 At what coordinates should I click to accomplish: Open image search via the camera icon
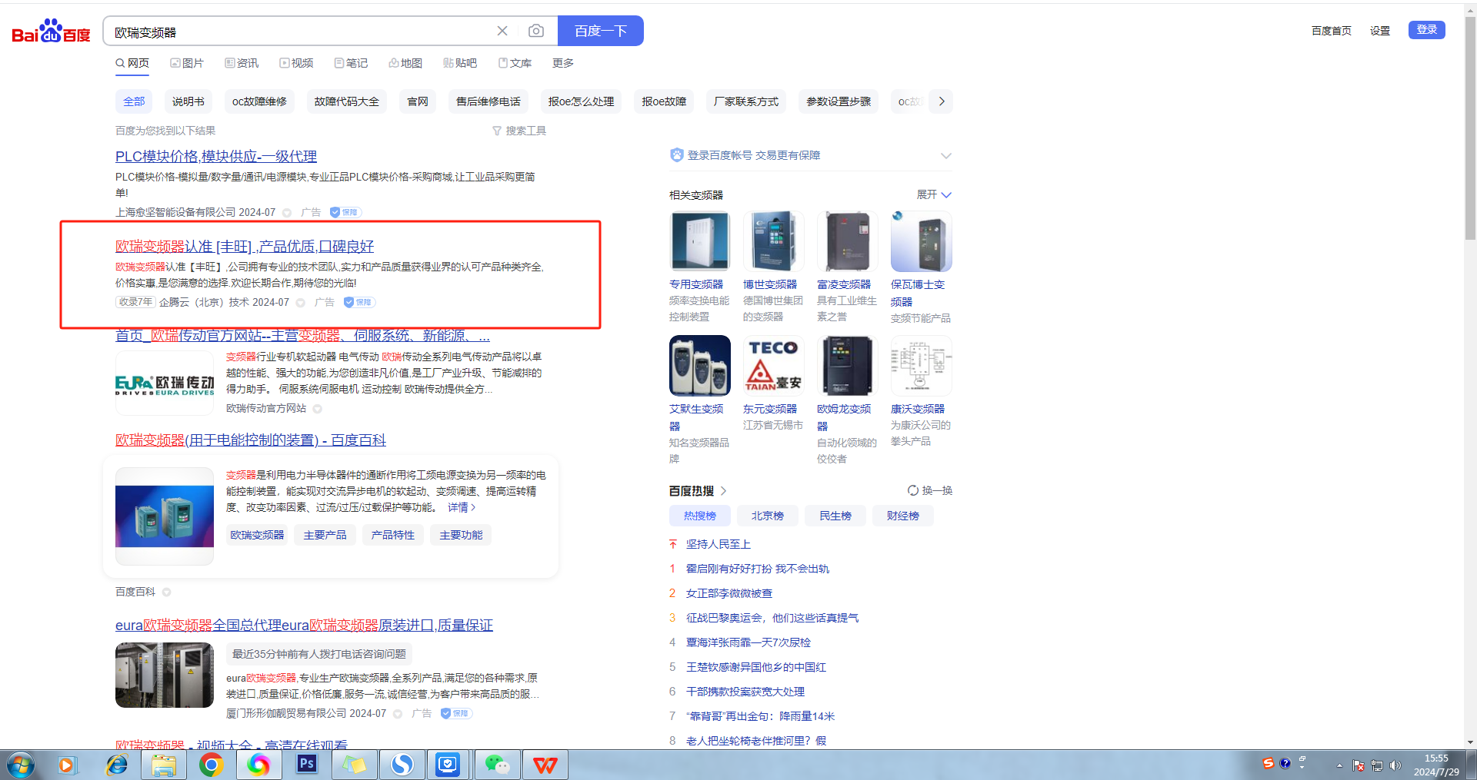536,31
